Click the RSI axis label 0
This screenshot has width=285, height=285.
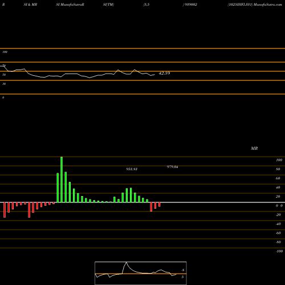coord(3,97)
